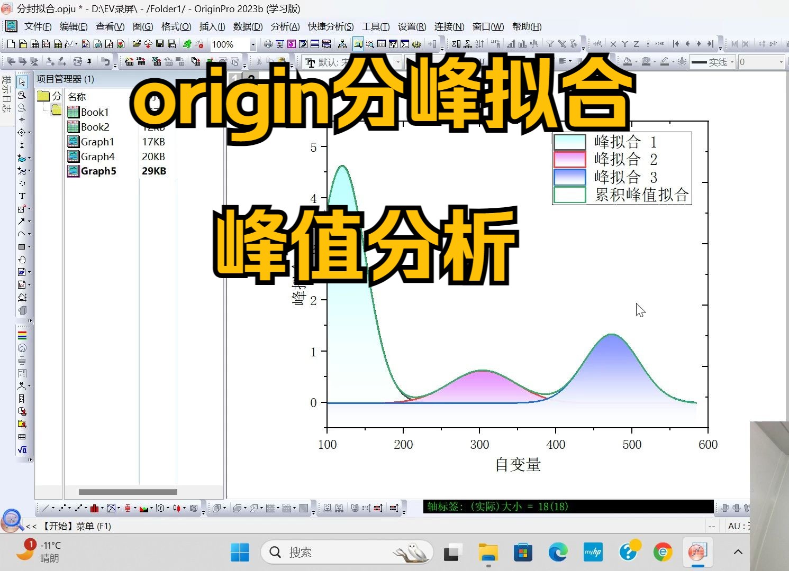Click the Windows Start button on the taskbar
This screenshot has height=571, width=789.
tap(240, 551)
